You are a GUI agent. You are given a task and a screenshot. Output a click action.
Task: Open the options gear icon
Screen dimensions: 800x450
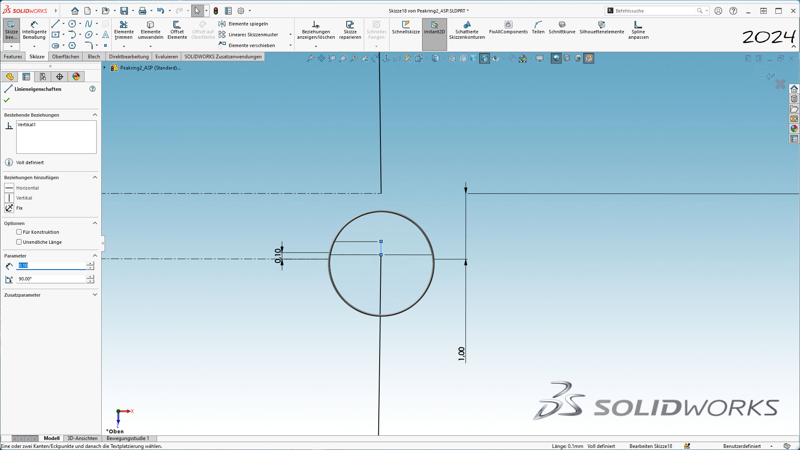(x=241, y=11)
